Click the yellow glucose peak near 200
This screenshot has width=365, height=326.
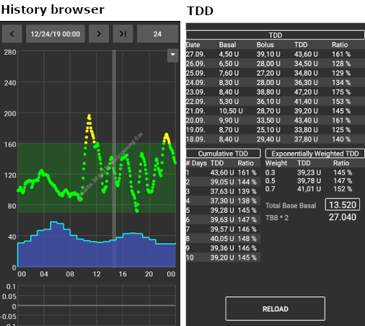coord(89,117)
